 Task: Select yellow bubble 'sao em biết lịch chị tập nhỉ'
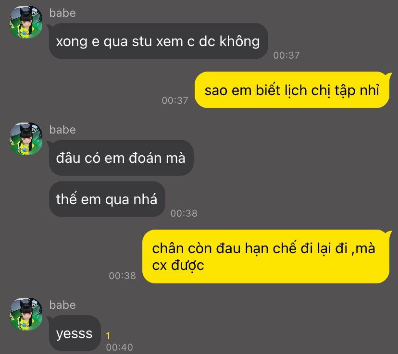point(292,90)
